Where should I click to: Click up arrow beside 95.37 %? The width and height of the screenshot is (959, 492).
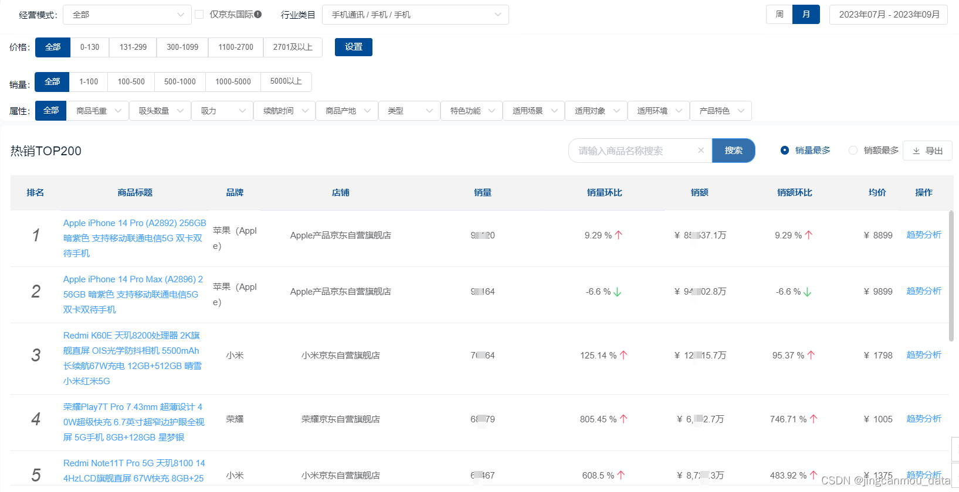pos(811,355)
